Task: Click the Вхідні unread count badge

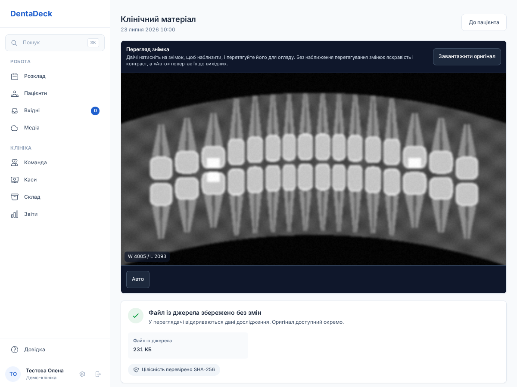Action: tap(95, 111)
